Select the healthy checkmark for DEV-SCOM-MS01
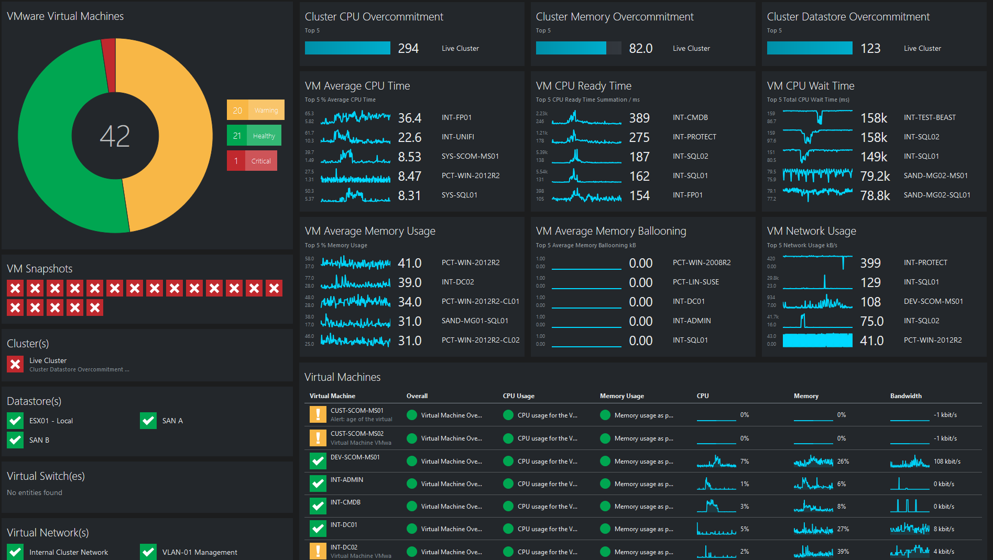Image resolution: width=993 pixels, height=560 pixels. click(318, 460)
